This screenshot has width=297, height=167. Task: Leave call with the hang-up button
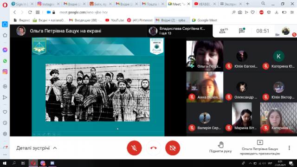154,148
